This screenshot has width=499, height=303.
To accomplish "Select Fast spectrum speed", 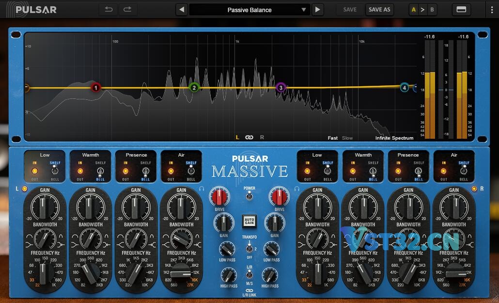I will pyautogui.click(x=332, y=138).
